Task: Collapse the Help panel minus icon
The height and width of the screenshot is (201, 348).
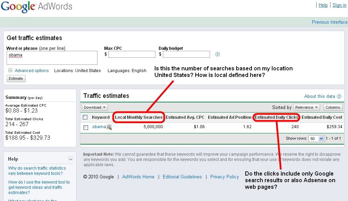Action: (x=71, y=159)
